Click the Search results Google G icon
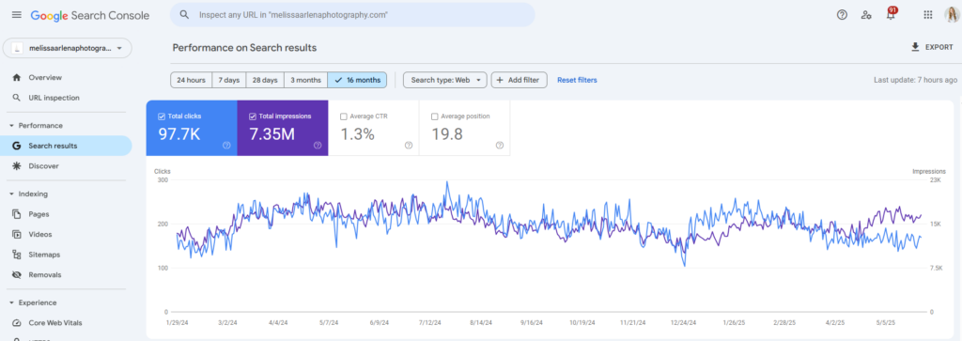962x341 pixels. point(17,146)
